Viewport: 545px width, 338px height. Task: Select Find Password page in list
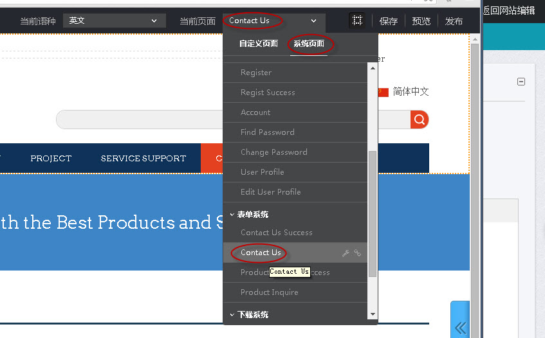pos(267,132)
